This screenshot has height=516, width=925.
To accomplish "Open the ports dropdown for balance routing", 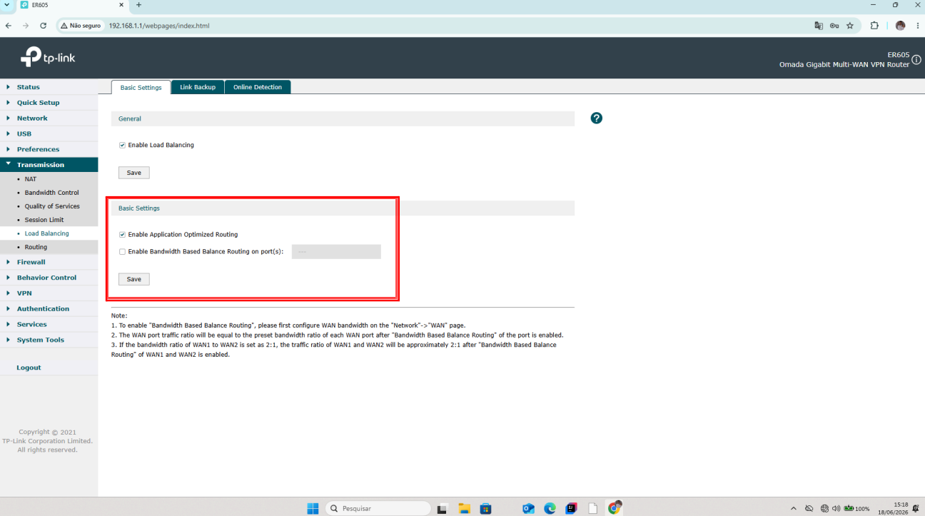I will (x=336, y=251).
